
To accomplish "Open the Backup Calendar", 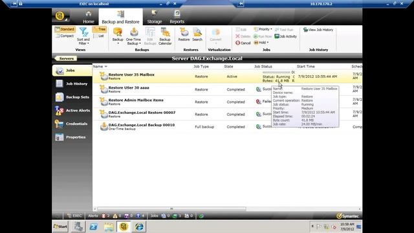I will (x=165, y=36).
